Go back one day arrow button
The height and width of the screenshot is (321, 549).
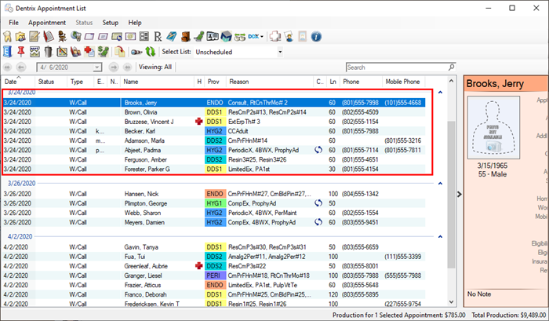tap(21, 67)
